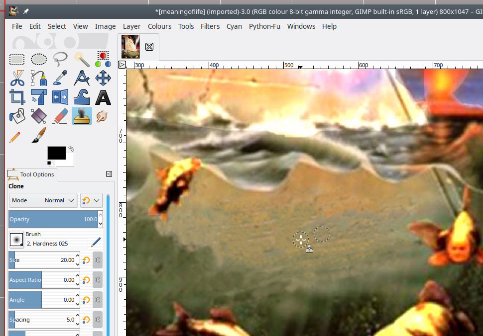This screenshot has height=336, width=483.
Task: Open the File menu
Action: pyautogui.click(x=17, y=26)
